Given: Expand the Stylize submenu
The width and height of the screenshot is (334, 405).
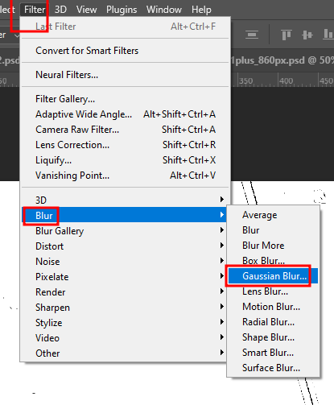Looking at the screenshot, I should click(x=125, y=322).
